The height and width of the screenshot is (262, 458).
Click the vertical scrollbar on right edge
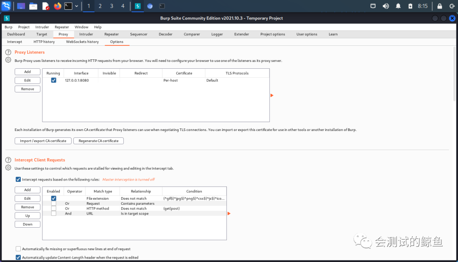pos(454,74)
